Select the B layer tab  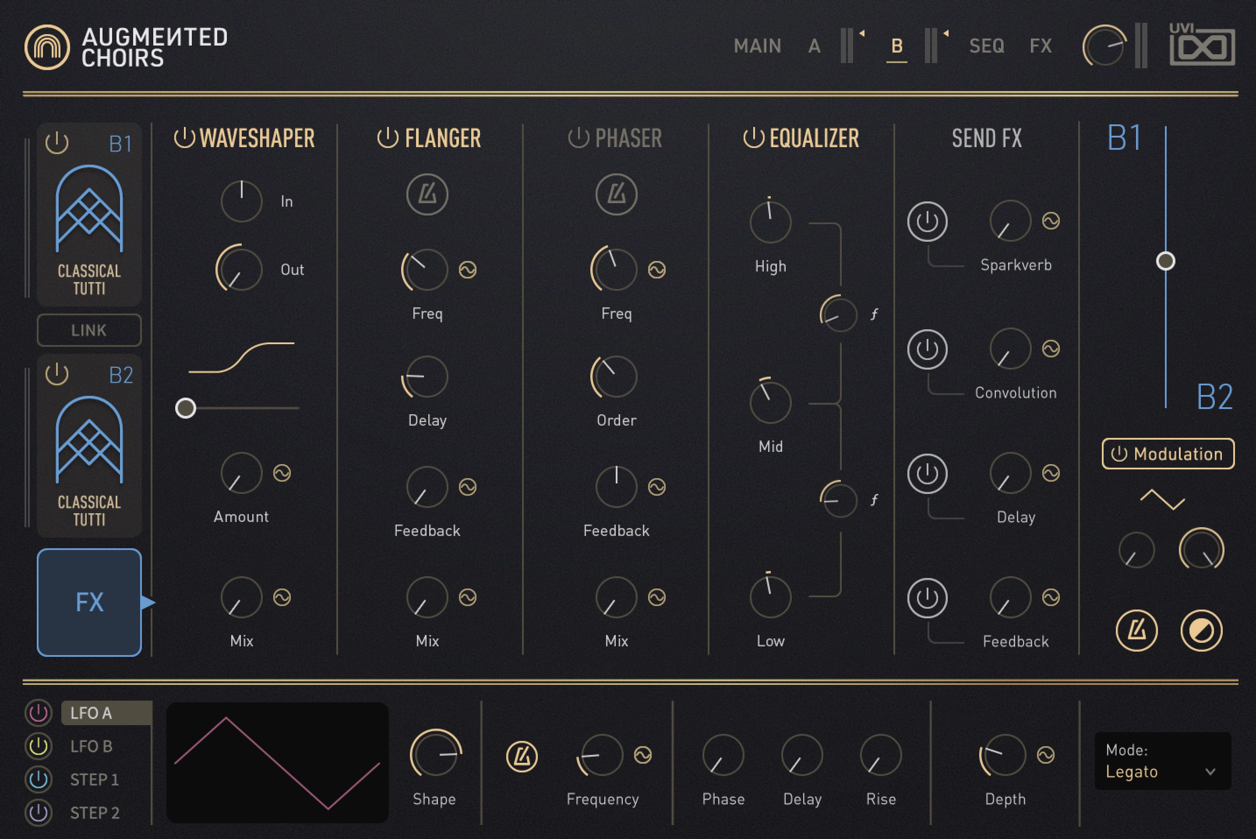(897, 46)
